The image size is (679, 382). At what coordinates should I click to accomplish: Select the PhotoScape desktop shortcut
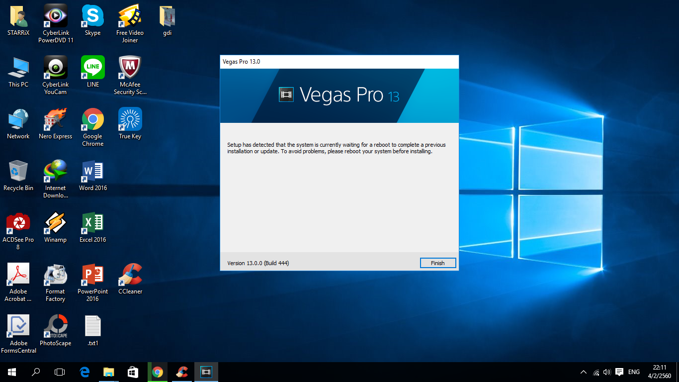(56, 331)
